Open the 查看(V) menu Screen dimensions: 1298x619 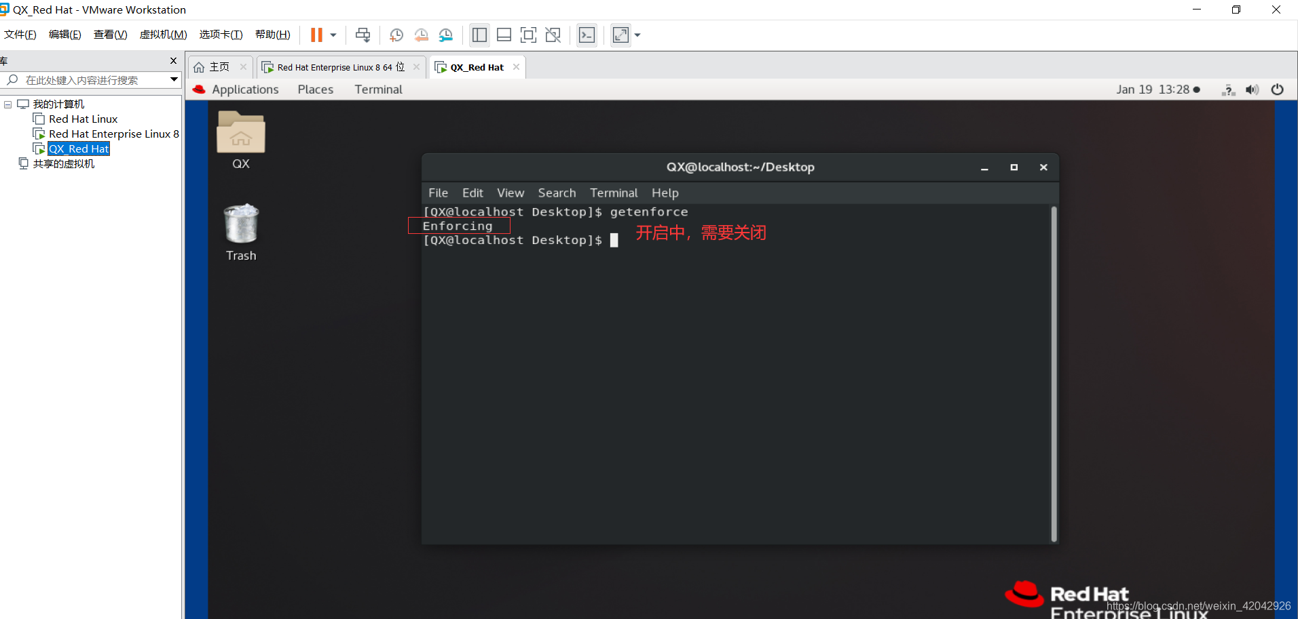[x=110, y=35]
